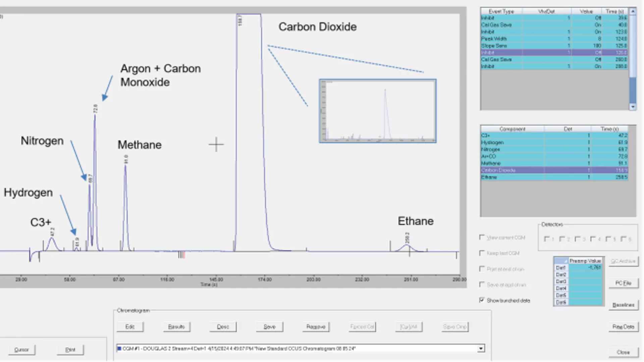This screenshot has width=644, height=362.
Task: Click the Baselines button
Action: point(623,305)
